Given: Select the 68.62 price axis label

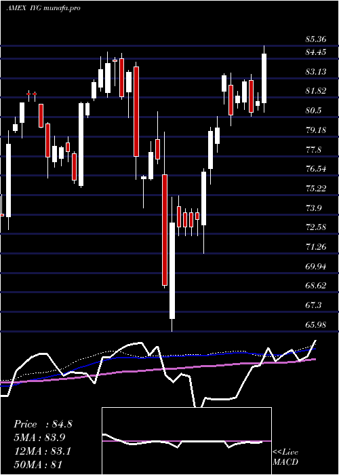Looking at the screenshot, I should coord(316,286).
